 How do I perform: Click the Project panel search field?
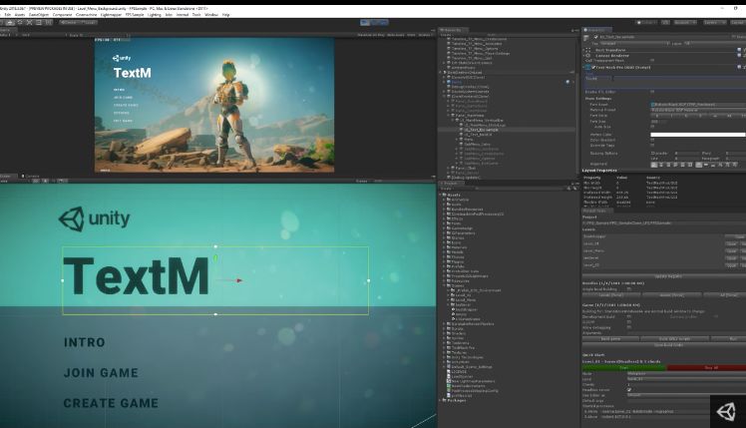pyautogui.click(x=519, y=189)
